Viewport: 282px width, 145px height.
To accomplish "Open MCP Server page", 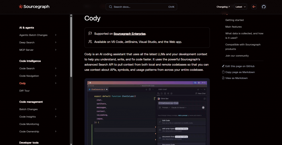I will (x=26, y=50).
